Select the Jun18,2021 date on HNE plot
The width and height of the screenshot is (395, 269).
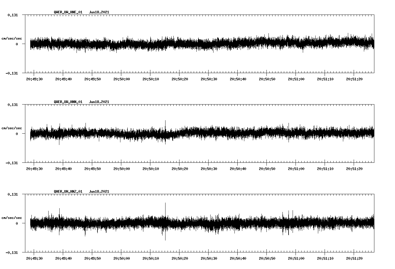pyautogui.click(x=99, y=12)
